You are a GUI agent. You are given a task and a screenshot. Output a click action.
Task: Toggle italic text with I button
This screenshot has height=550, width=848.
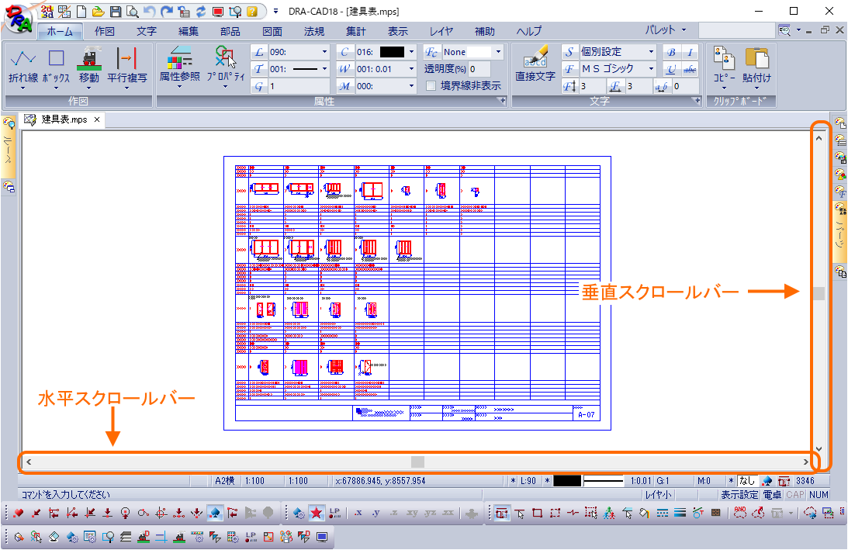tap(690, 52)
